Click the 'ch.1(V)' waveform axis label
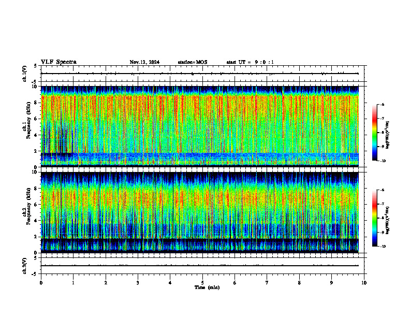 [x=25, y=74]
